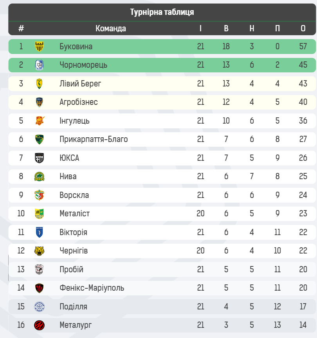Select the Лівий Берег club emblem
The height and width of the screenshot is (338, 317).
coord(39,84)
